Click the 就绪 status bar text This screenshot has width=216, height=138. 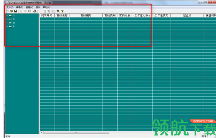8,136
